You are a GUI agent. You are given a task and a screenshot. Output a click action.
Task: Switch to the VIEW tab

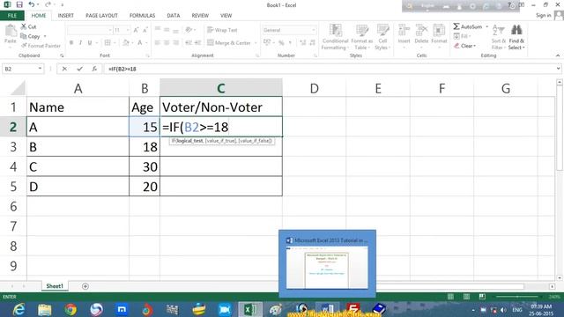pyautogui.click(x=226, y=16)
